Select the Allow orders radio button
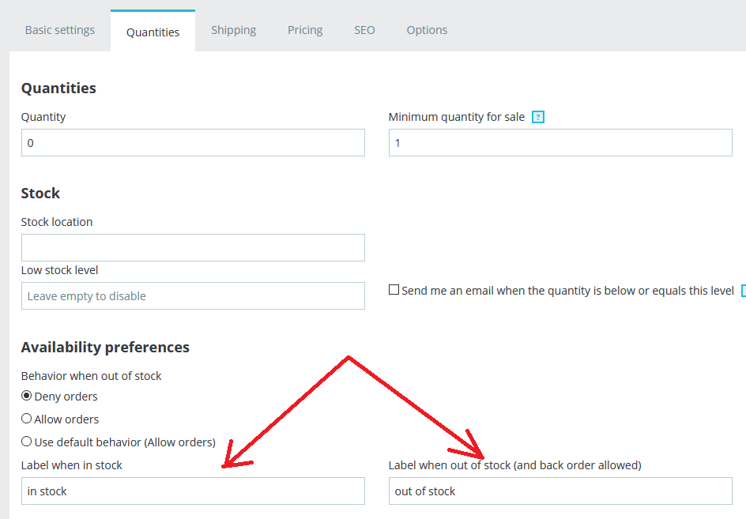 point(27,419)
